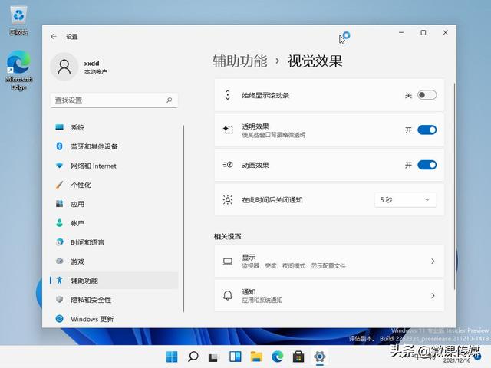
Task: Open the 应用 apps icon
Action: coord(60,204)
